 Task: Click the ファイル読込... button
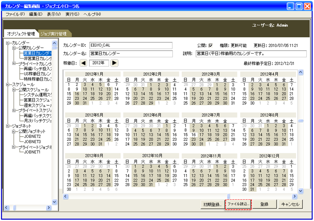pos(238,204)
